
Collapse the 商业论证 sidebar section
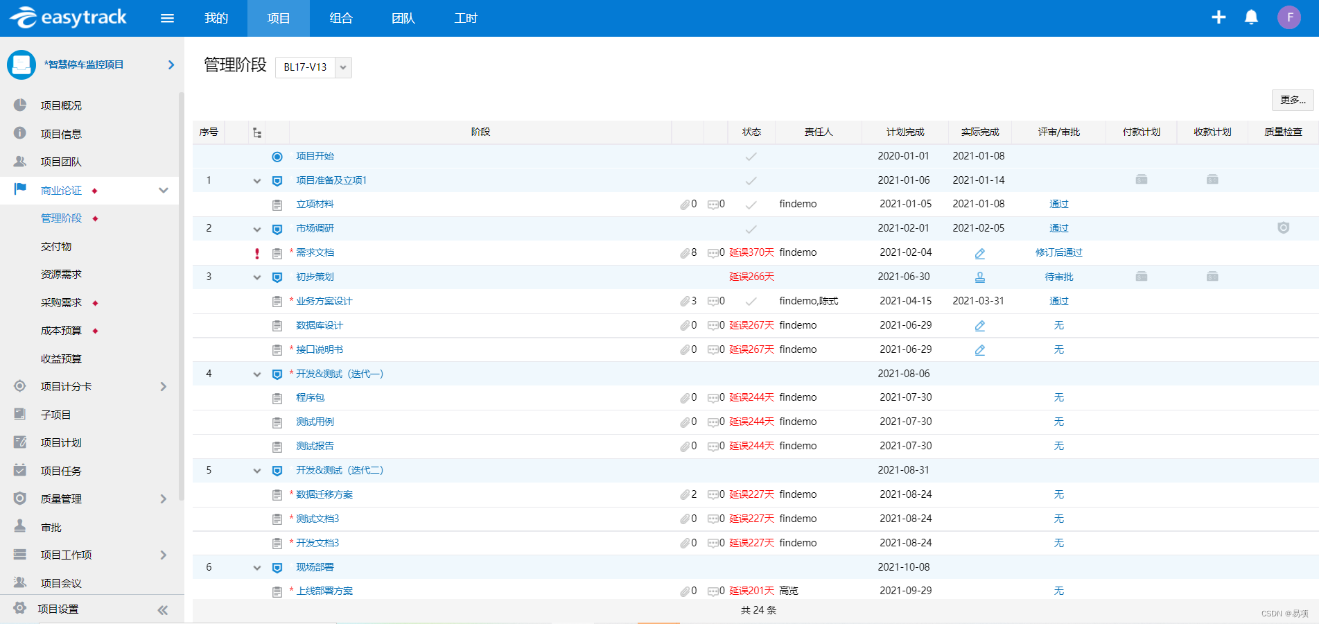pos(164,190)
